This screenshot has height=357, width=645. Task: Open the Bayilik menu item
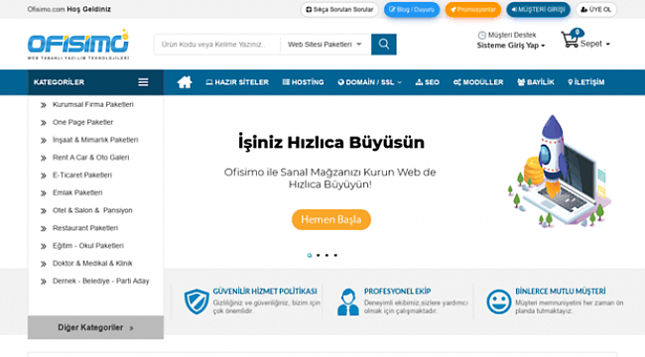point(536,82)
